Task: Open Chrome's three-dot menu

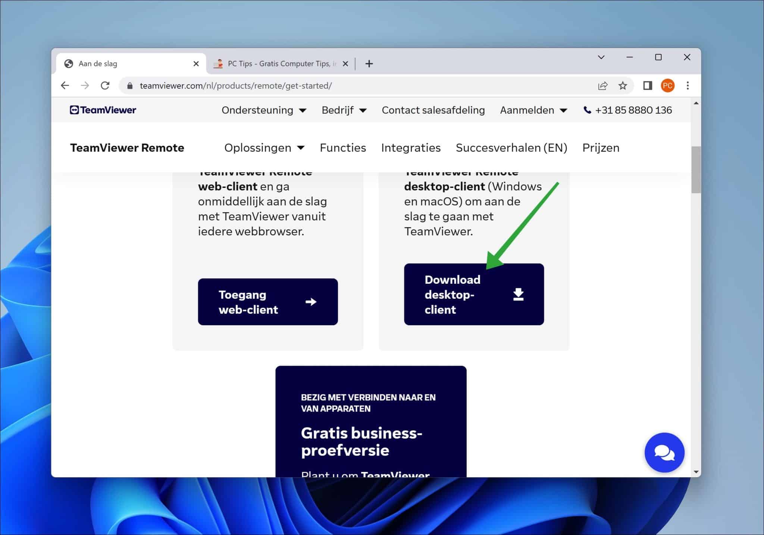Action: coord(688,85)
